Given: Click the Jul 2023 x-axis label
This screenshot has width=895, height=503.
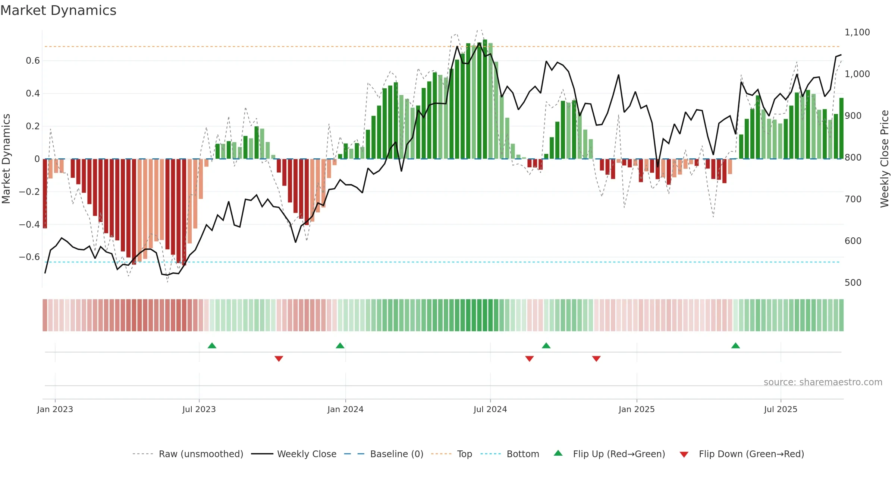Looking at the screenshot, I should 199,409.
